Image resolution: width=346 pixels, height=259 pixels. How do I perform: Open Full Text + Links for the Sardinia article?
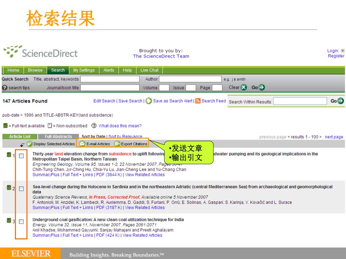tap(78, 207)
